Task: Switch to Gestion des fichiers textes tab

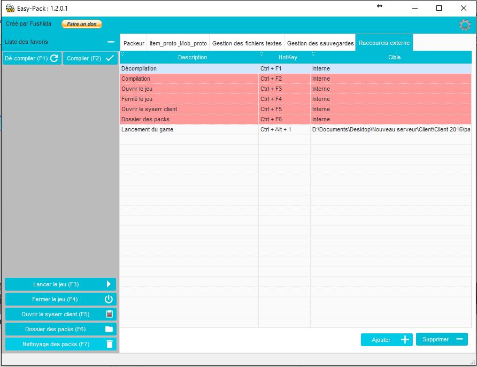Action: 247,43
